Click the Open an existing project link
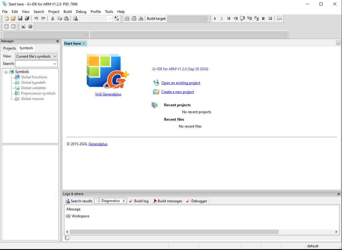This screenshot has height=250, width=342. (181, 83)
